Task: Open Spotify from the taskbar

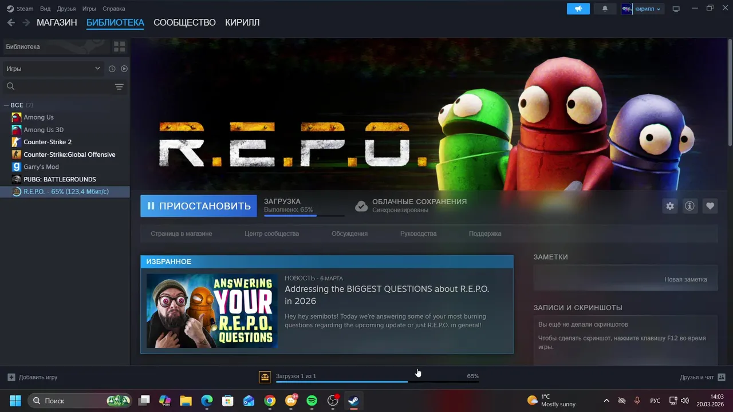Action: coord(312,401)
